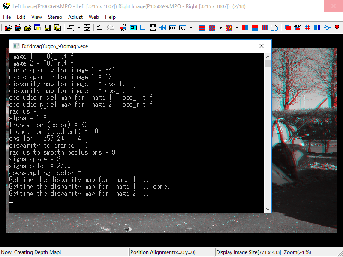
Task: Click 'Display Image Size[771 x 433]' status entry
Action: 249,252
